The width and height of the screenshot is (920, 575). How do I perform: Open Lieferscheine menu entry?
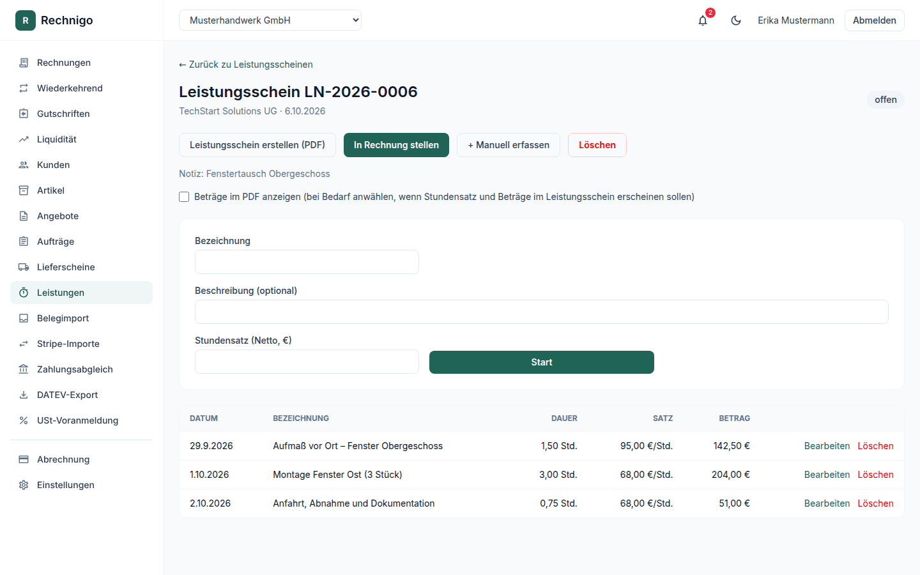point(81,267)
